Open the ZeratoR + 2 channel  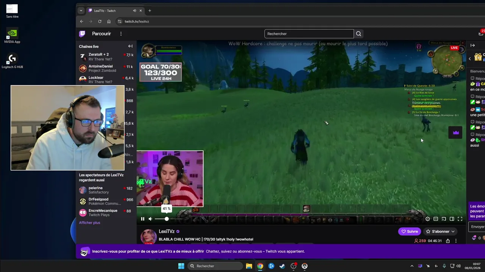coord(106,57)
